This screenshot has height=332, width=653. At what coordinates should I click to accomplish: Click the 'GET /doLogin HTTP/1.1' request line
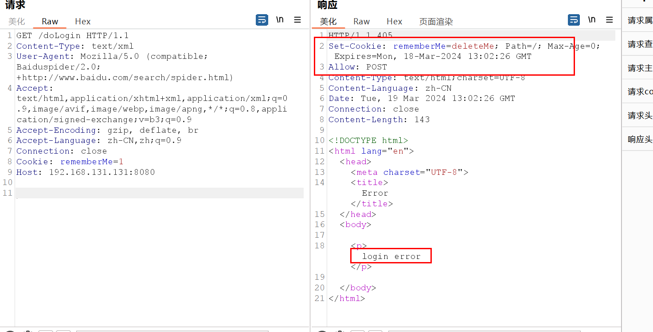(x=73, y=35)
